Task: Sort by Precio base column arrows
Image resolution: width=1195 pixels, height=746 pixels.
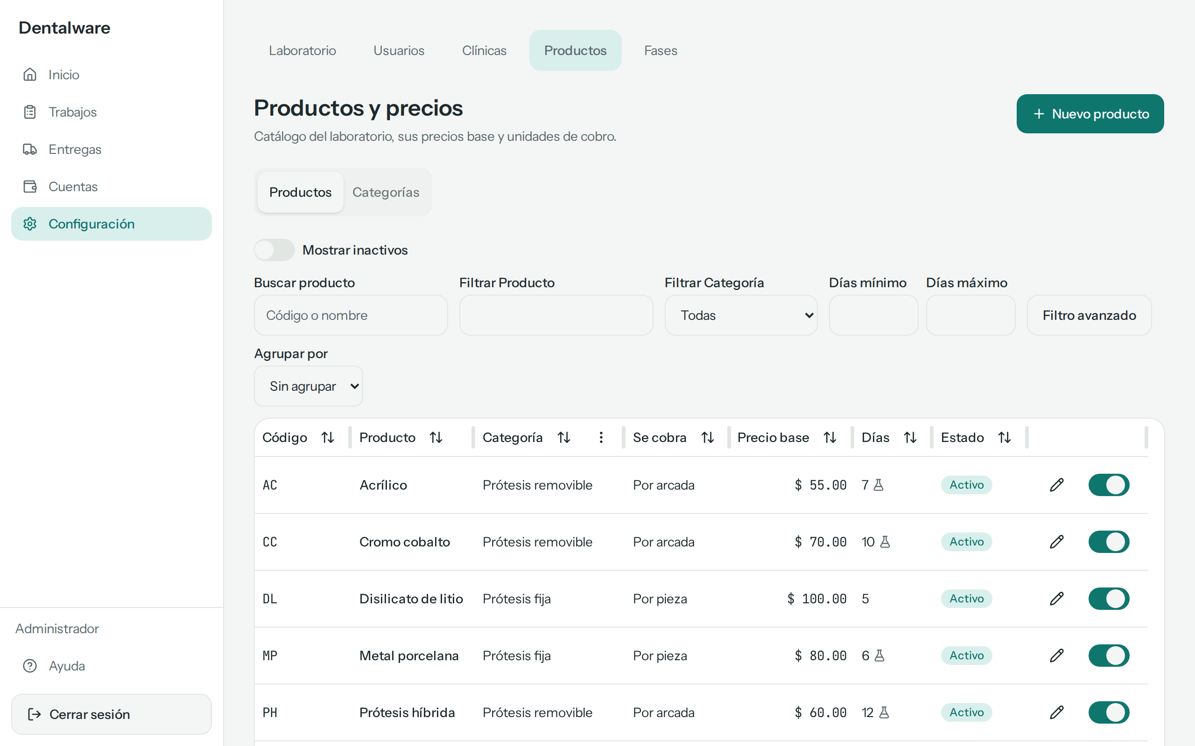Action: [x=829, y=437]
